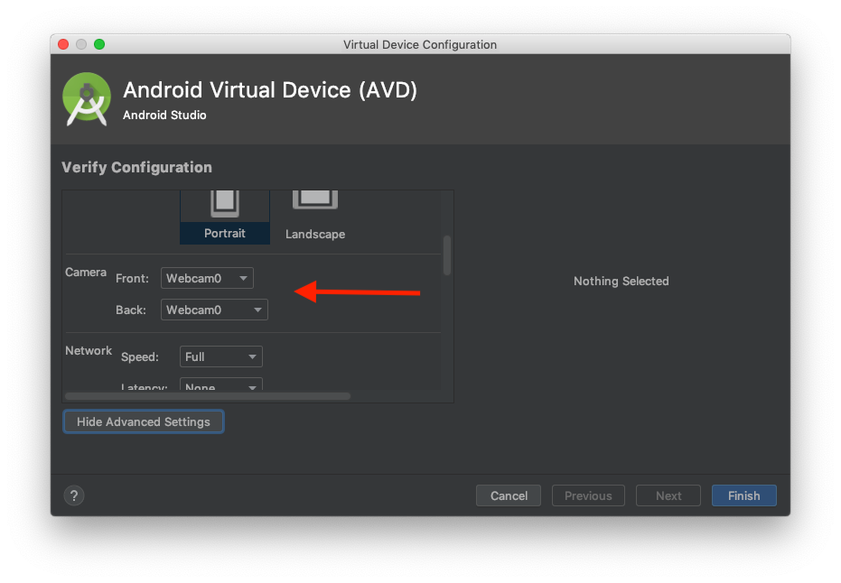Image resolution: width=841 pixels, height=583 pixels.
Task: Minimize the window with the yellow button
Action: (81, 44)
